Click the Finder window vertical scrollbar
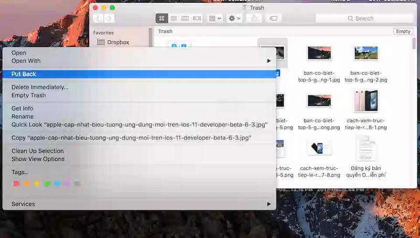 [x=414, y=44]
